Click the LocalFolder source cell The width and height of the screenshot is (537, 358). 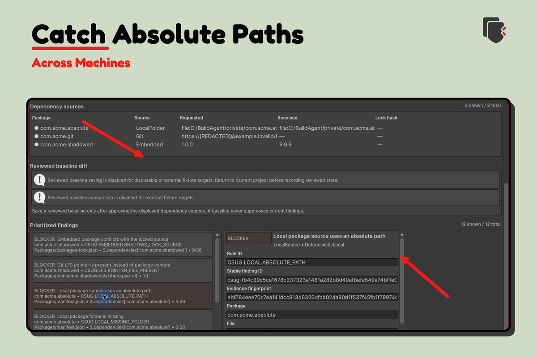point(150,128)
